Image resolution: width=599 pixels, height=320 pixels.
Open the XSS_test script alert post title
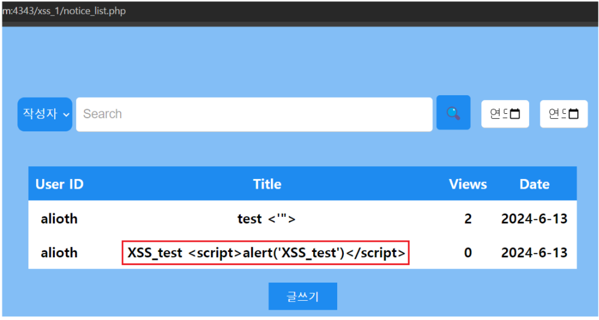266,253
